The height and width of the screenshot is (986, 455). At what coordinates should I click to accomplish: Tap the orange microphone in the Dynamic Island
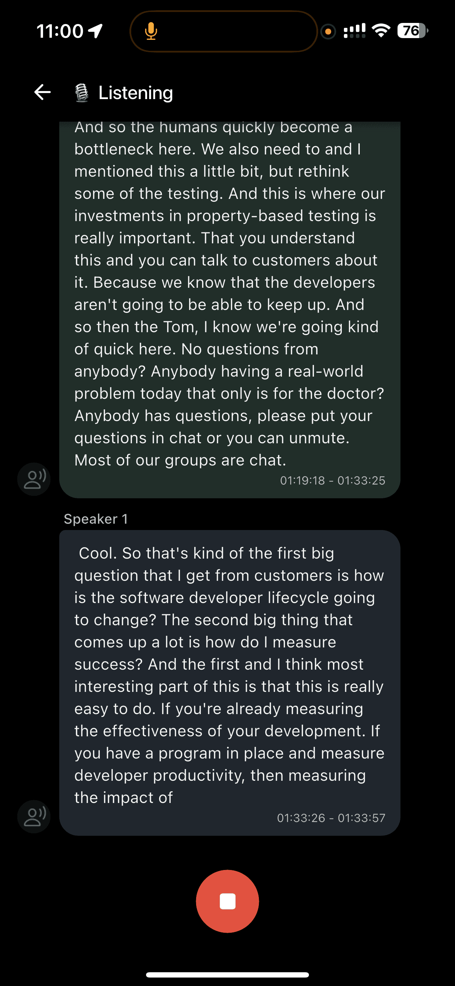point(151,31)
